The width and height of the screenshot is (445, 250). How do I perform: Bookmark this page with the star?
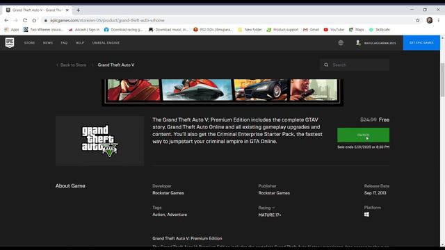click(x=417, y=20)
